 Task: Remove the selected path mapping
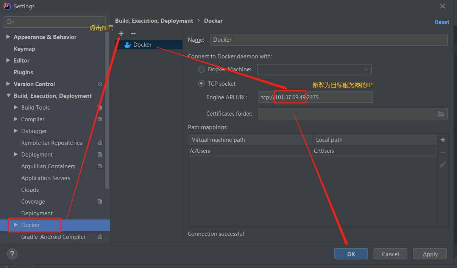(443, 152)
